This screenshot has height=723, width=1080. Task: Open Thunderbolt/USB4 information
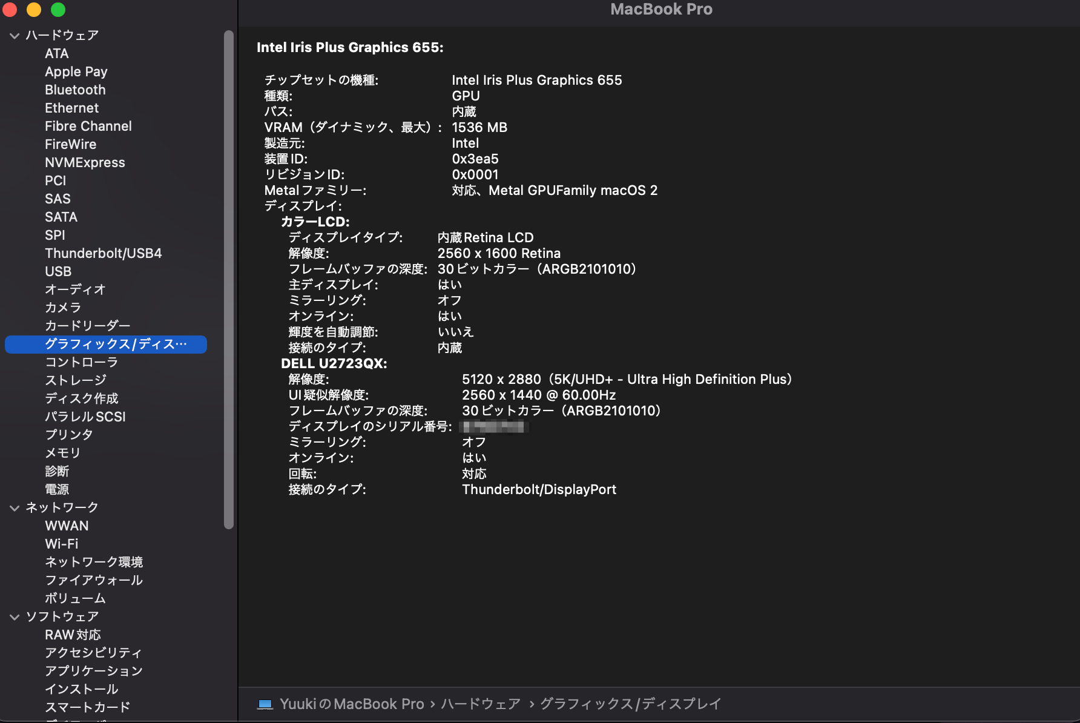point(104,254)
